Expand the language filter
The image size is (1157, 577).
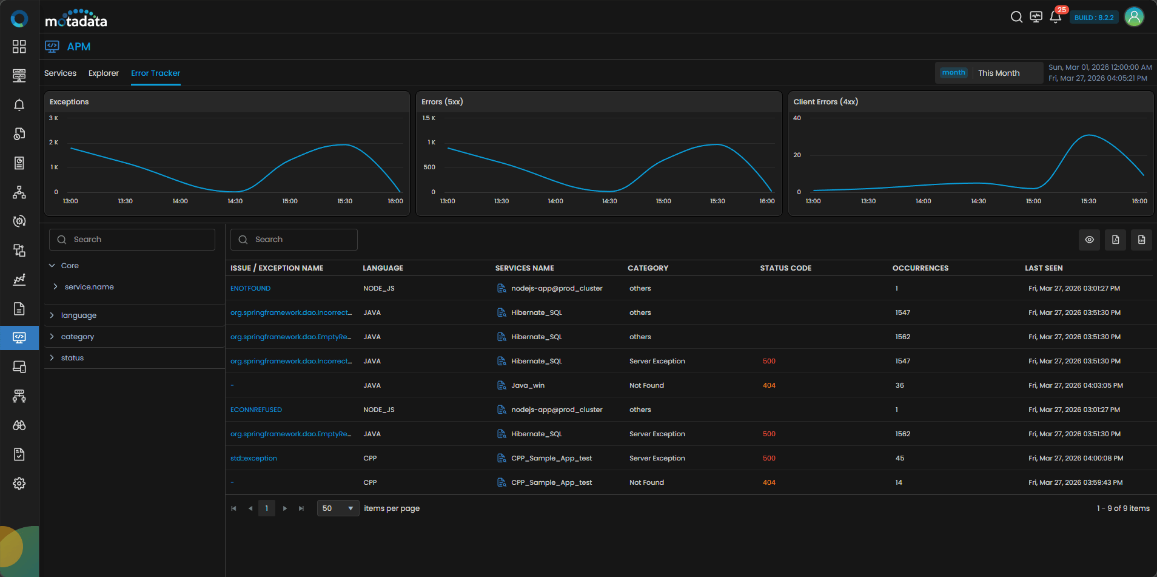point(52,315)
